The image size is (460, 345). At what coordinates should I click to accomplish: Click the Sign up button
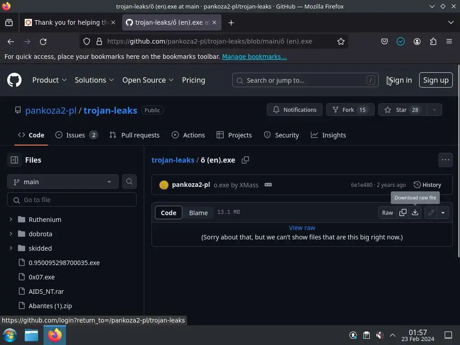pos(436,80)
